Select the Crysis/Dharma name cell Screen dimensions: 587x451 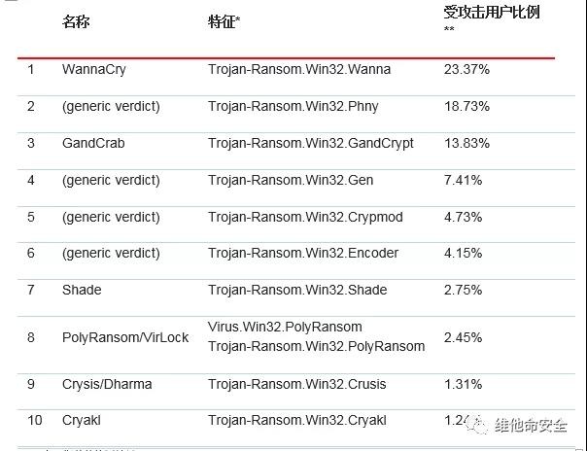[x=107, y=384]
